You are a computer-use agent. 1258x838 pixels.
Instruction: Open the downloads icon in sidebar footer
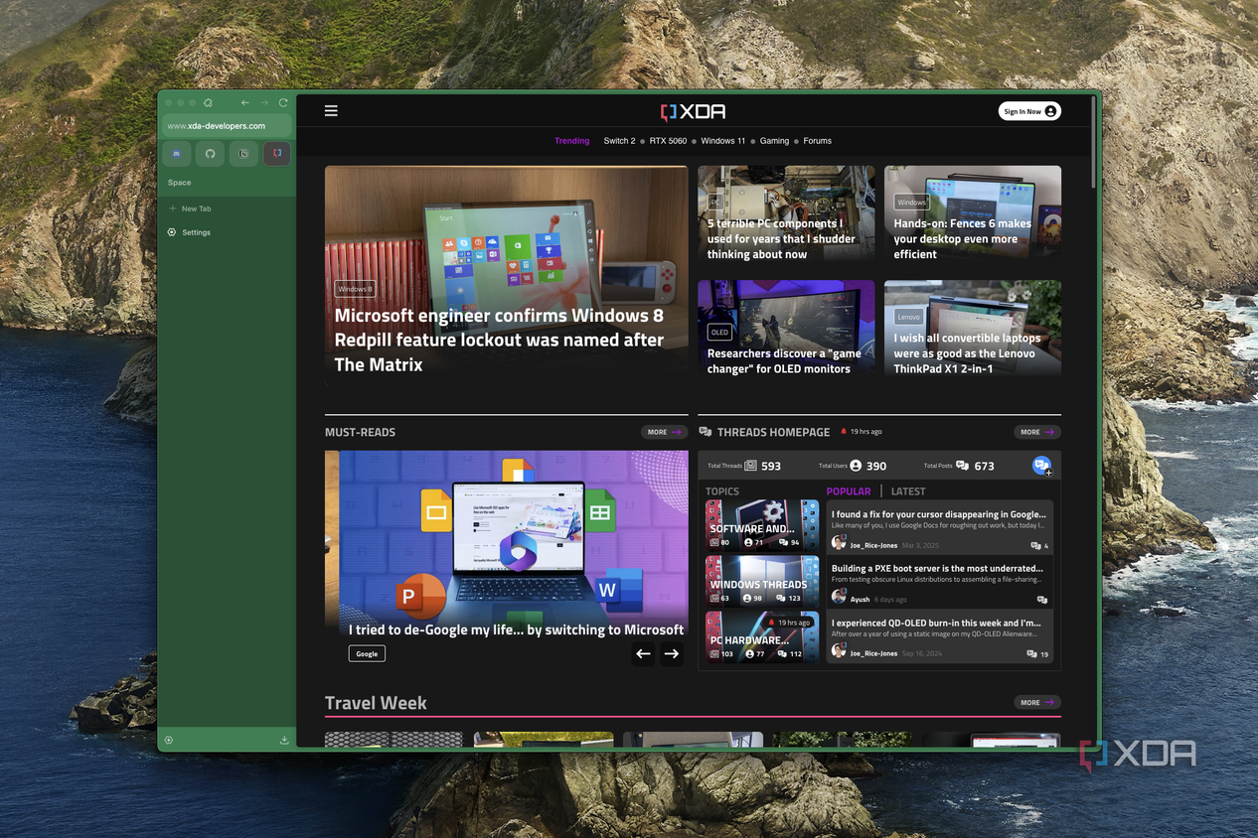pyautogui.click(x=284, y=740)
